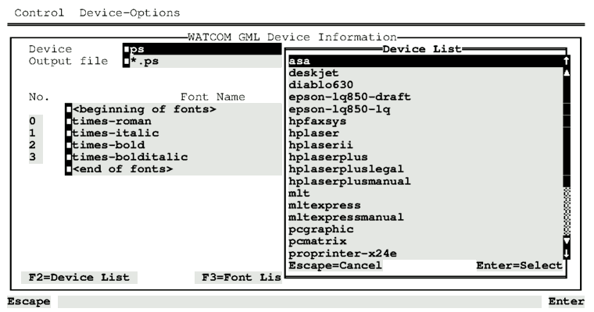This screenshot has height=312, width=594.
Task: Click the Device name input field
Action: point(203,49)
